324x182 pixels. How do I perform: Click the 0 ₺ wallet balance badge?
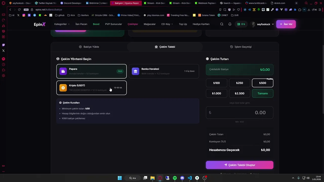point(241,24)
